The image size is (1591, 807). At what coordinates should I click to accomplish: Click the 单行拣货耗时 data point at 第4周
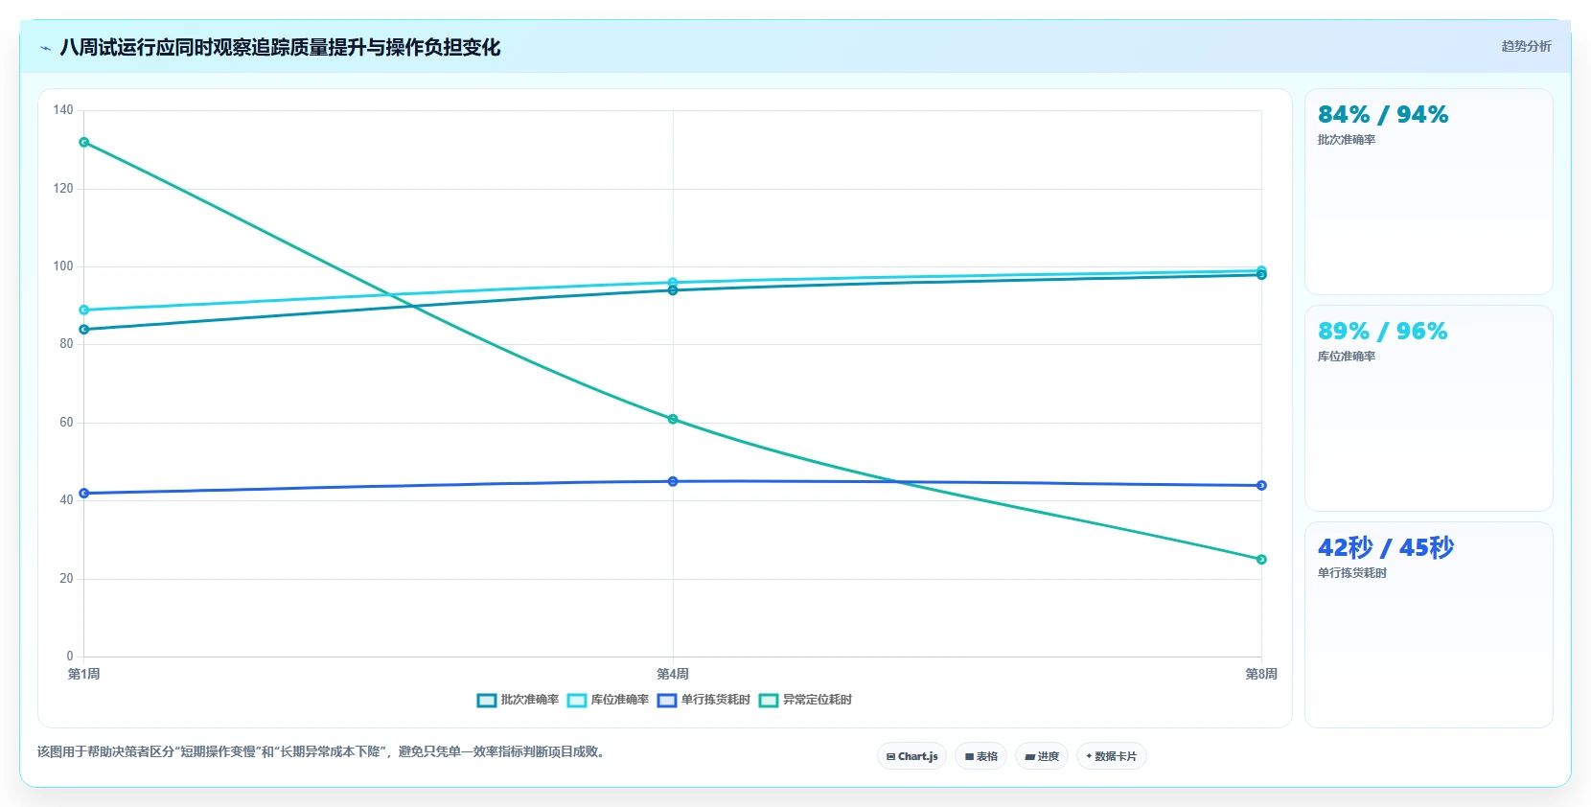[x=673, y=481]
